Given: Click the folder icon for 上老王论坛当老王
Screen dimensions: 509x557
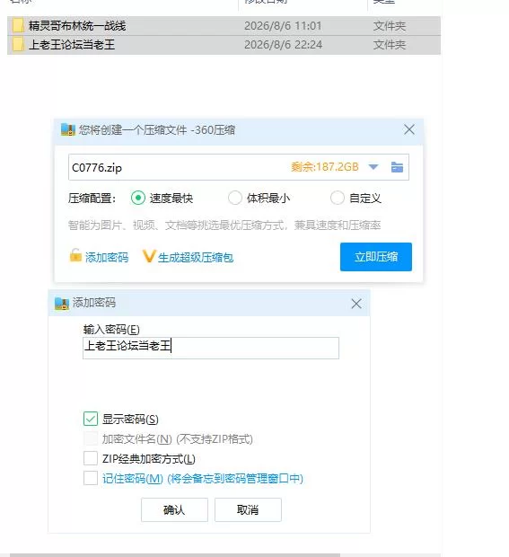Looking at the screenshot, I should (x=18, y=45).
